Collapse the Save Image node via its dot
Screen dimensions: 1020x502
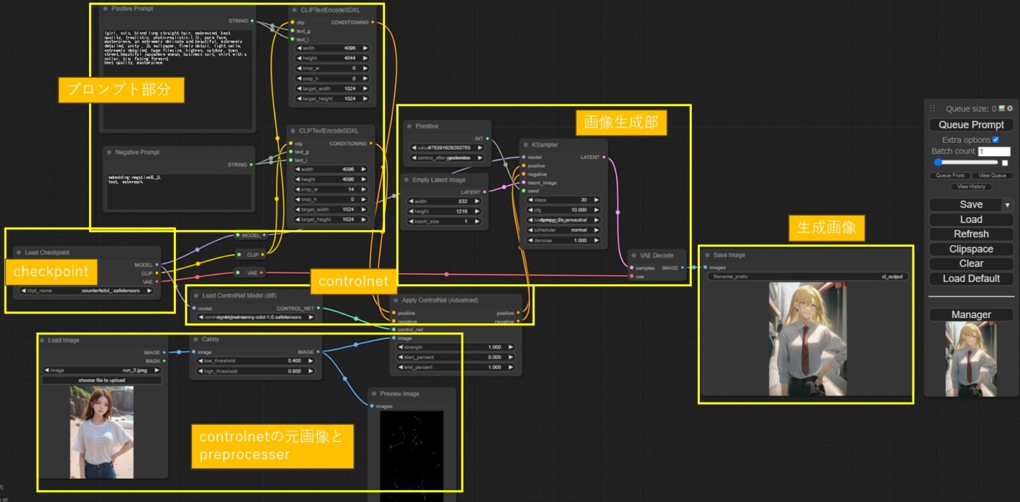click(x=707, y=254)
